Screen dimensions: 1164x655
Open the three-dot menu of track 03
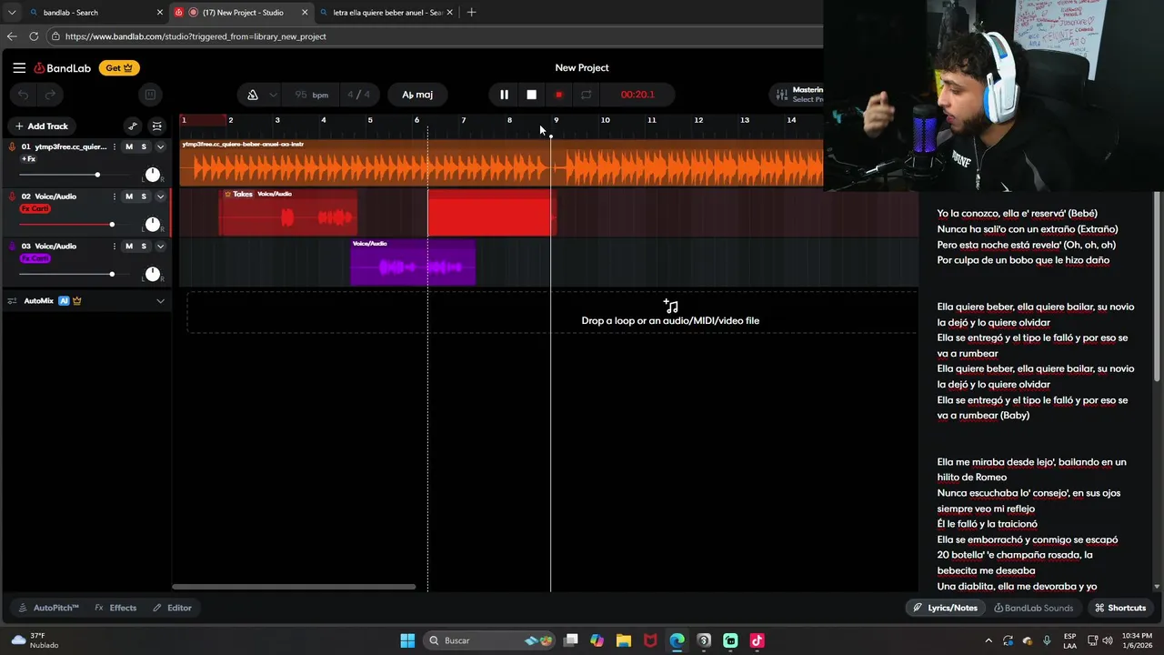[114, 247]
